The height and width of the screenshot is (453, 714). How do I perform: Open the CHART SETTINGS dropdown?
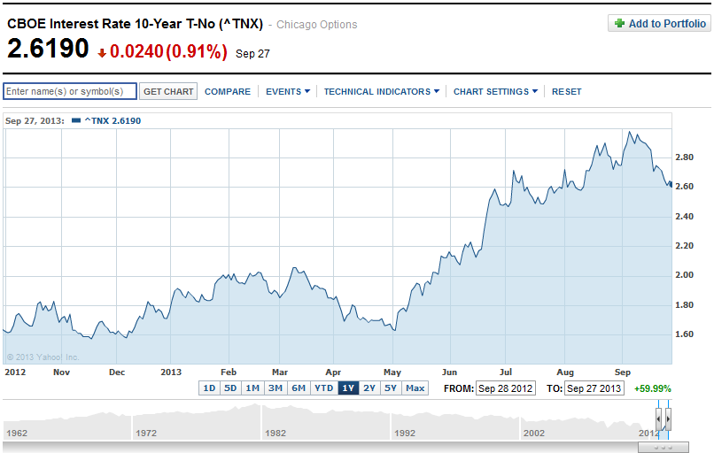(x=495, y=92)
